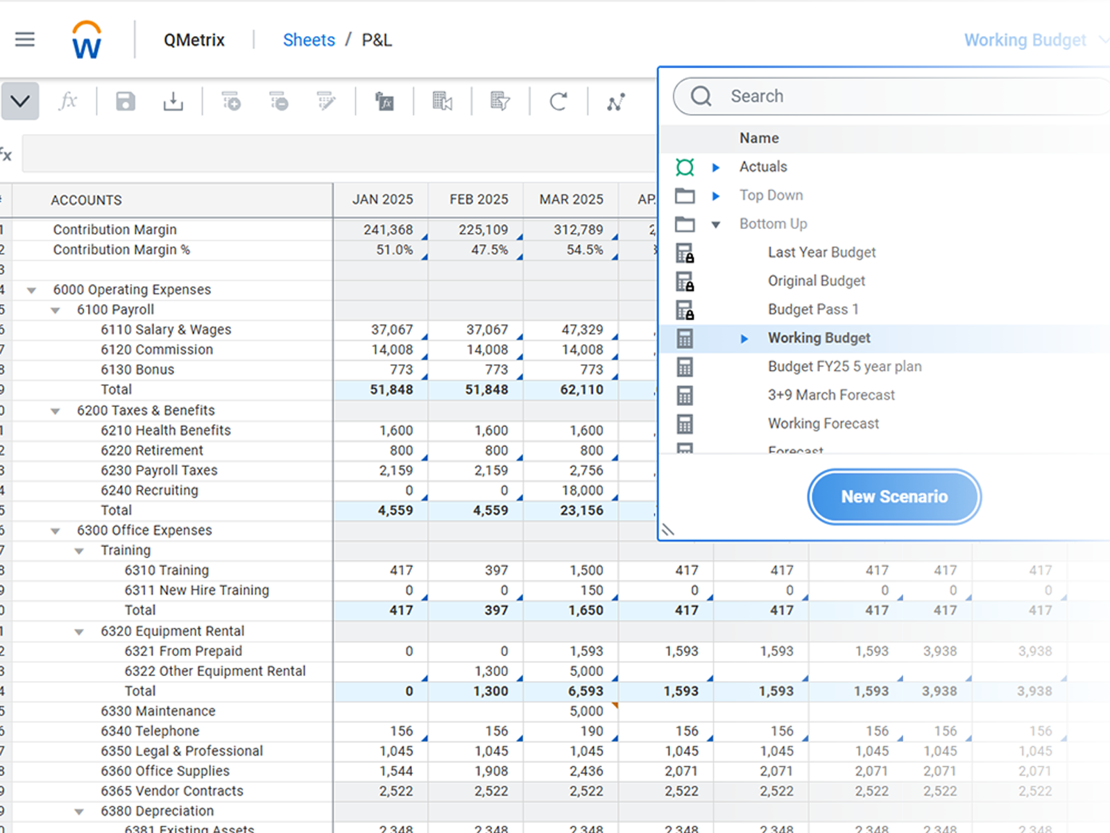
Task: Choose Budget FY25 5 year plan
Action: coord(844,367)
